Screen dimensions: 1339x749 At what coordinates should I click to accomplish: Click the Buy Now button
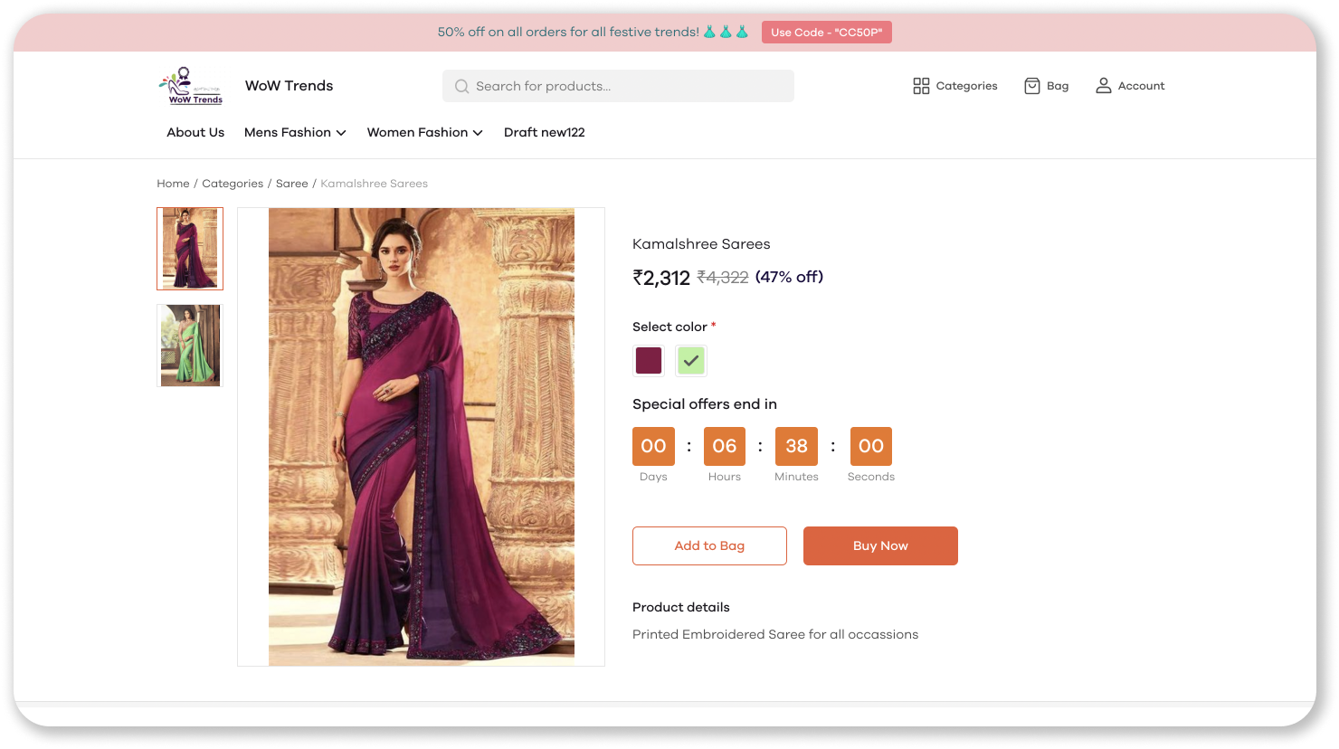pos(880,545)
